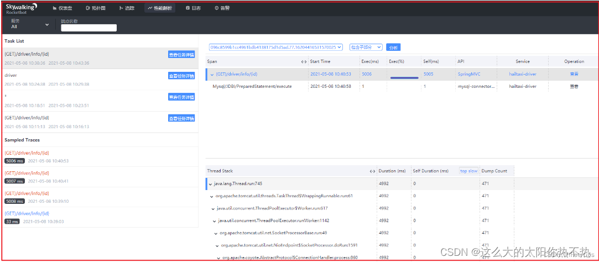Click the Exec(%) progress bar of SpringMVC span

click(x=404, y=77)
